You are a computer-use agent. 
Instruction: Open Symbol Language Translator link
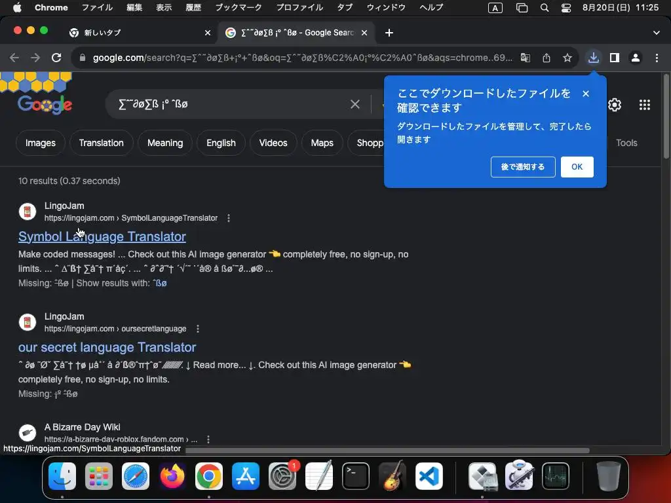(x=102, y=236)
